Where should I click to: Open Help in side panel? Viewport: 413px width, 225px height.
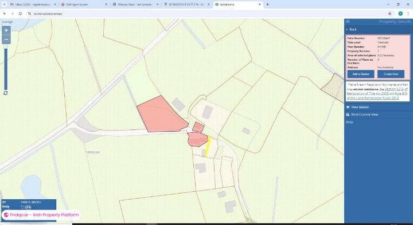pos(349,122)
